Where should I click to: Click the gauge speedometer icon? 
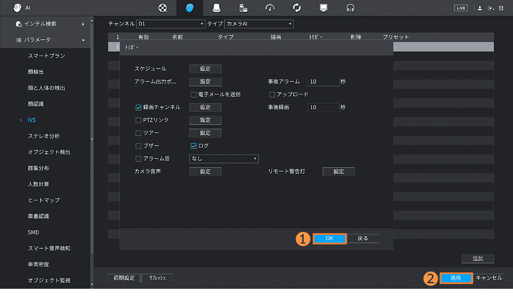click(x=270, y=8)
